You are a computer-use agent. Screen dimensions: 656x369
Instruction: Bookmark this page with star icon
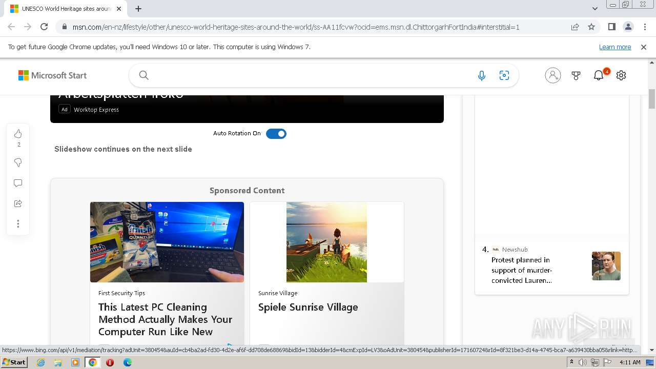click(x=591, y=27)
